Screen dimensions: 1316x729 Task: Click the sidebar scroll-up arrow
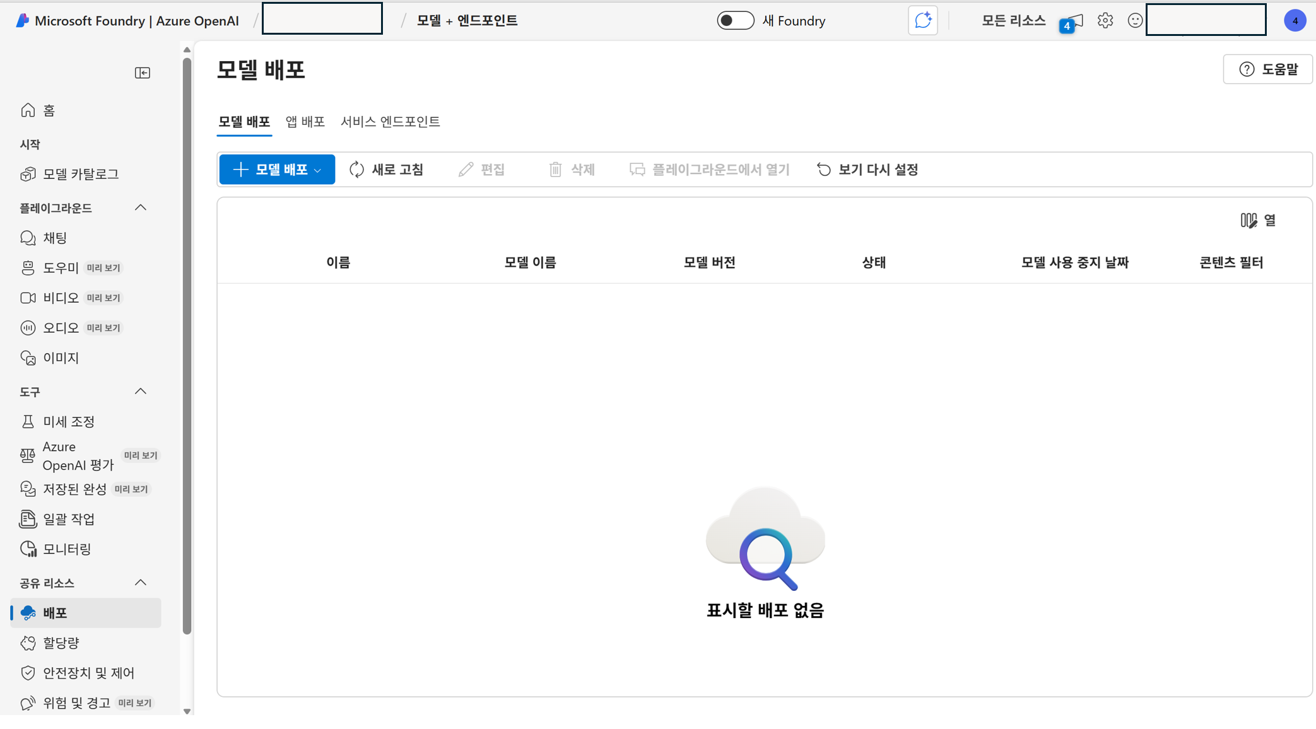187,49
